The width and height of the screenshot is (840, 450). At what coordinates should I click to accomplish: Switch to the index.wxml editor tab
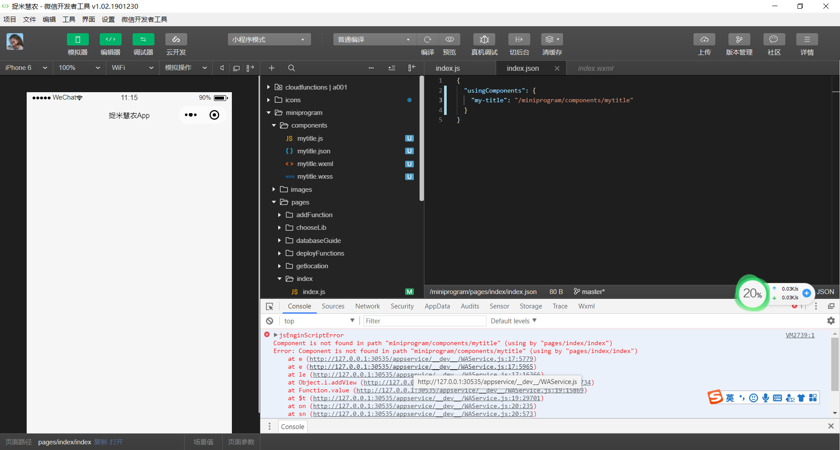595,68
